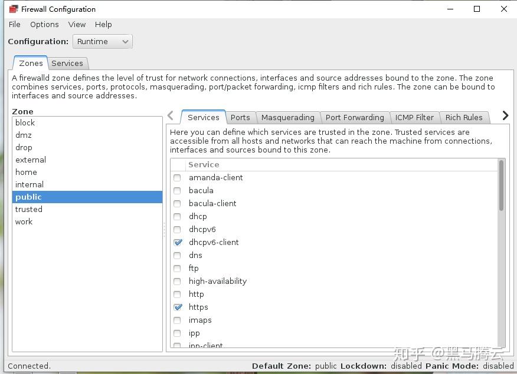The width and height of the screenshot is (517, 374).
Task: Click the high-availability service name
Action: pos(218,282)
